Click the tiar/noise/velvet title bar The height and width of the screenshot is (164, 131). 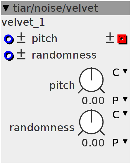pos(65,8)
